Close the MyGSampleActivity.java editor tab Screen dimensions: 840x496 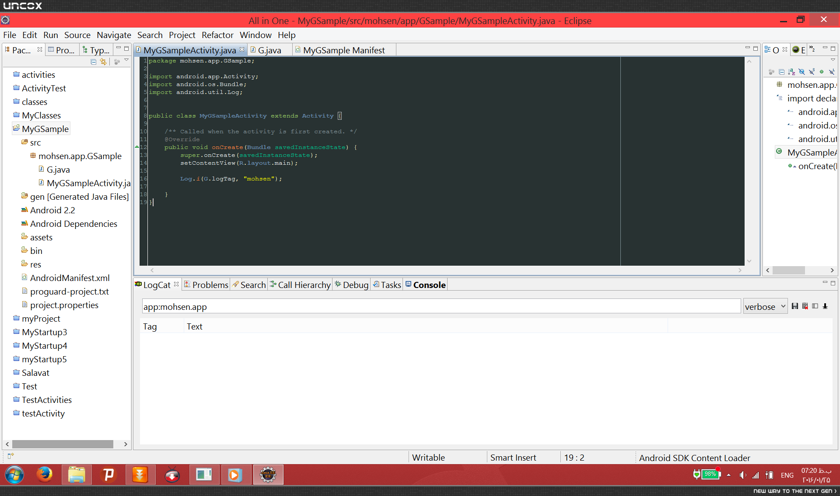click(242, 49)
